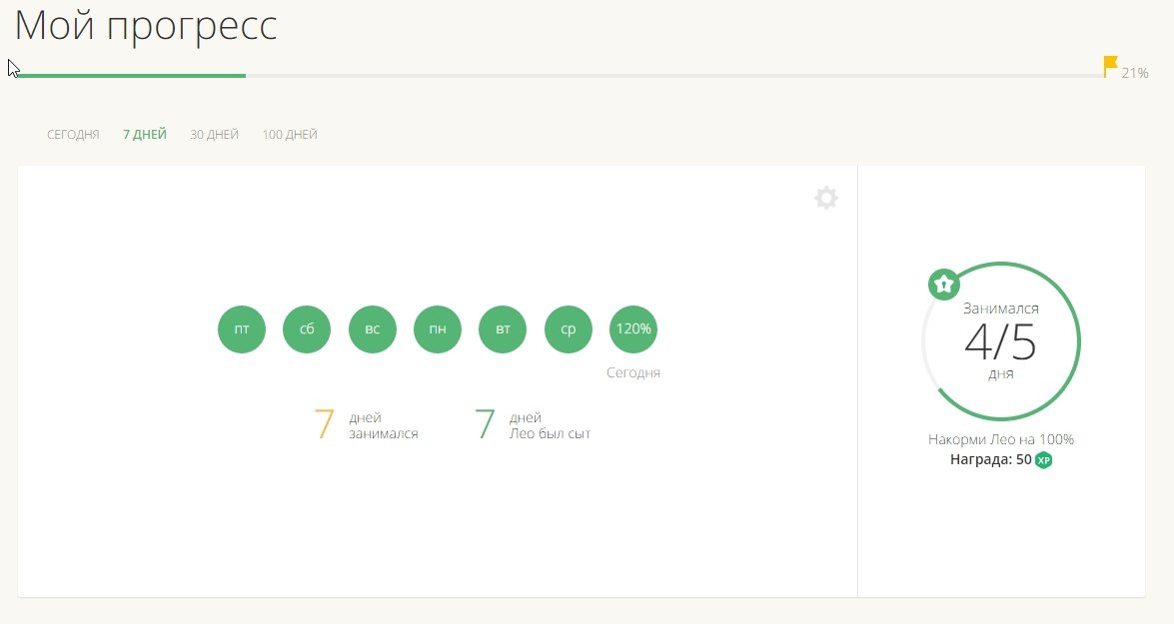Viewport: 1174px width, 624px height.
Task: Click the green progress bar
Action: 130,76
